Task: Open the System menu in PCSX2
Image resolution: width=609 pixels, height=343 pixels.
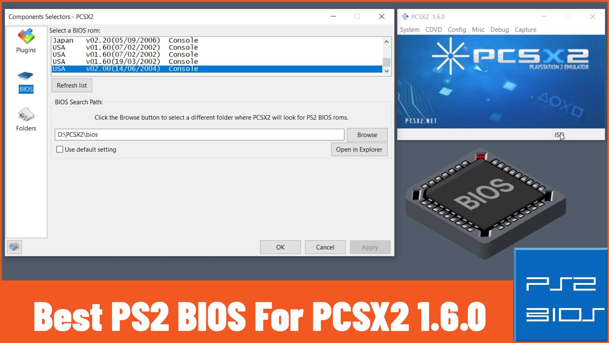Action: 410,29
